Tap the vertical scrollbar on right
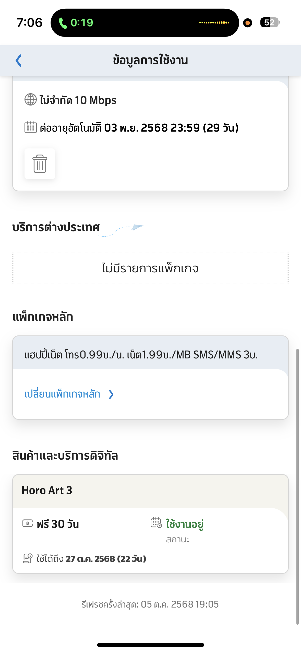 point(297,485)
